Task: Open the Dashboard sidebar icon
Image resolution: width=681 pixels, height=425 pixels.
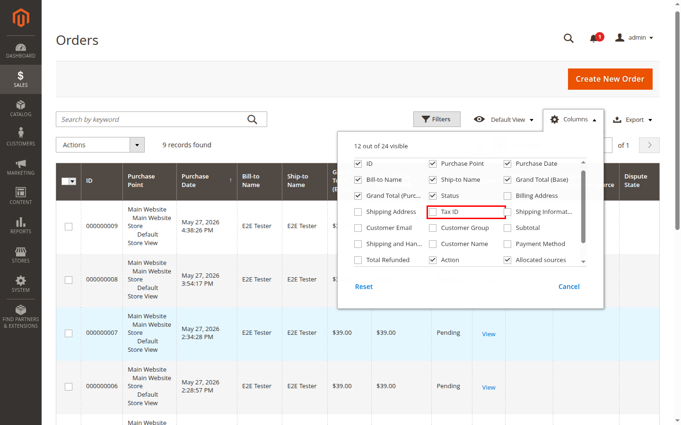Action: tap(21, 51)
